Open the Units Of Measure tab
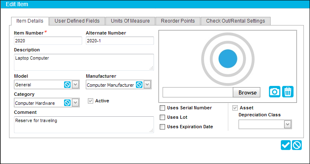This screenshot has width=310, height=164. 130,21
